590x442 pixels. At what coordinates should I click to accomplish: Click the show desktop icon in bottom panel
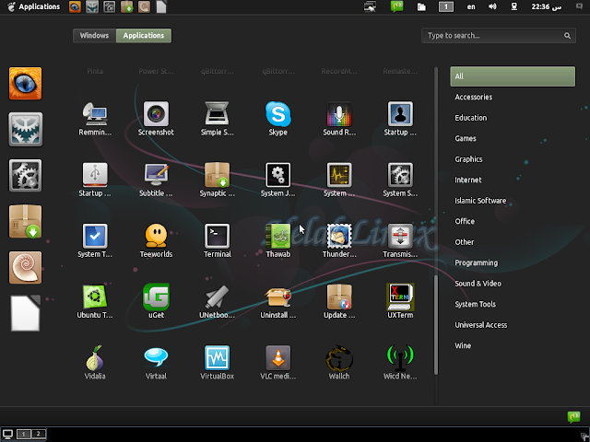pos(8,434)
